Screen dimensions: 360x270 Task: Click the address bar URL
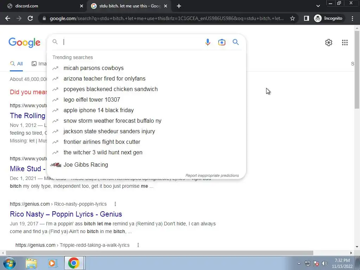click(167, 18)
